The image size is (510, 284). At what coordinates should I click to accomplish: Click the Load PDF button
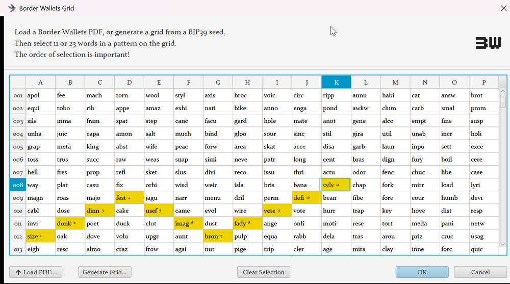point(36,272)
